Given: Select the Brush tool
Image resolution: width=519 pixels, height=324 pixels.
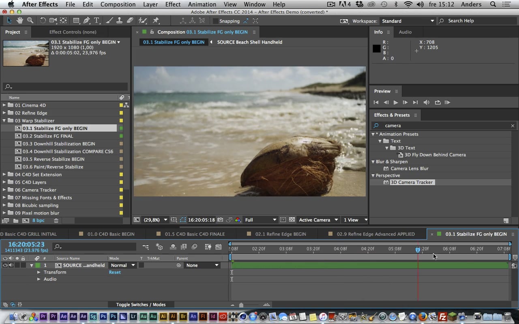Looking at the screenshot, I should pos(109,21).
